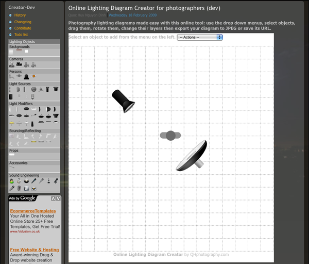Add the black camera silhouette icon
This screenshot has width=309, height=264.
tap(19, 64)
